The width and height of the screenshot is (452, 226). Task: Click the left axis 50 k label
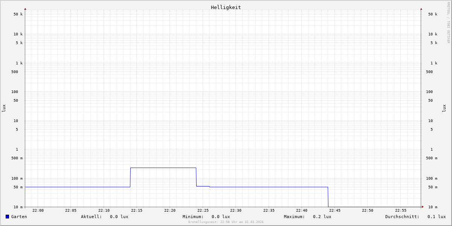18,14
